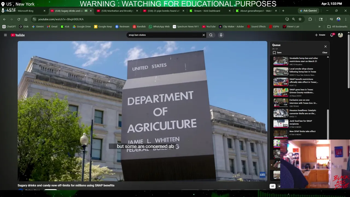Viewport: 350px width, 197px height.
Task: Open the Gmail bookmark
Action: pos(52,27)
